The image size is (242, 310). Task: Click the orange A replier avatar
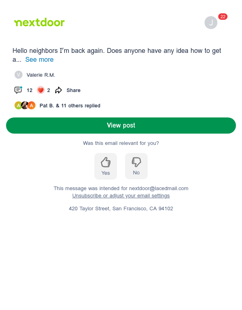point(31,105)
